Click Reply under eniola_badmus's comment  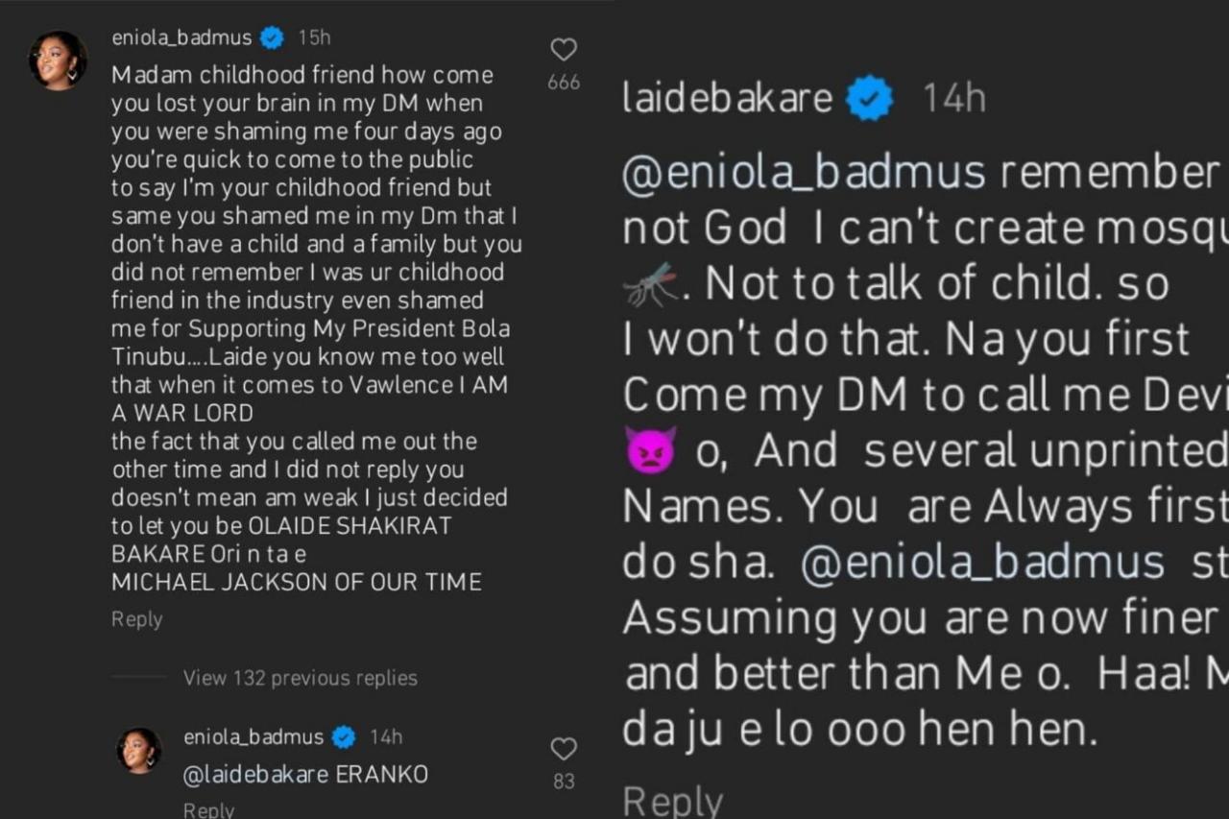tap(135, 619)
